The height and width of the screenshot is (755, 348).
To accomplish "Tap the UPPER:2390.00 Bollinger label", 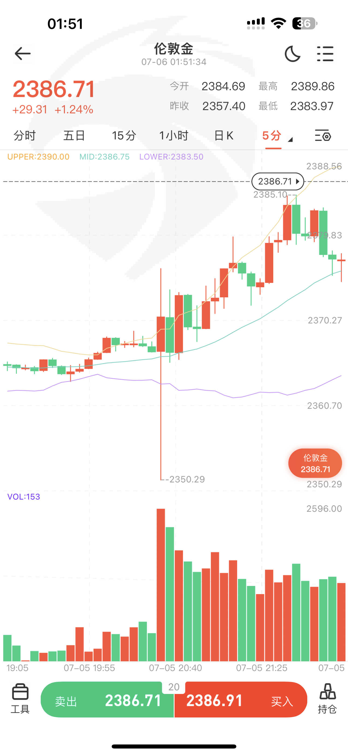I will point(38,157).
